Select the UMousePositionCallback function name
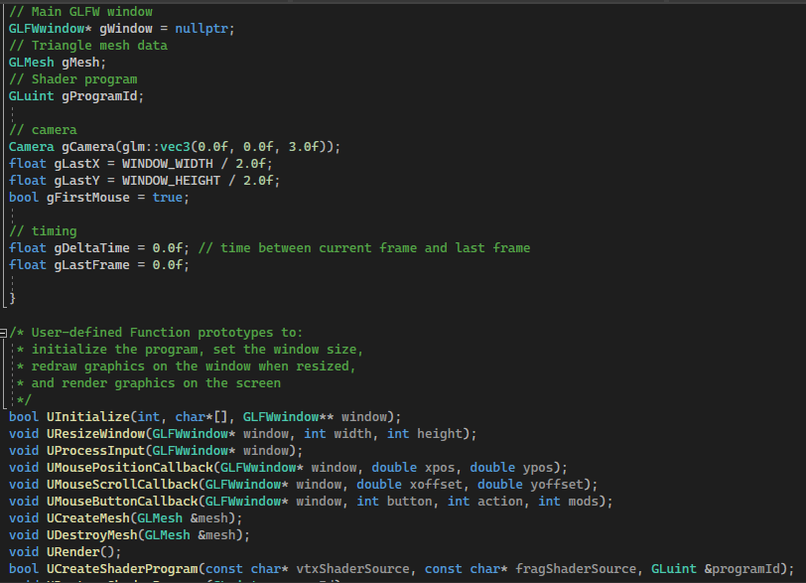This screenshot has width=806, height=583. pos(127,467)
